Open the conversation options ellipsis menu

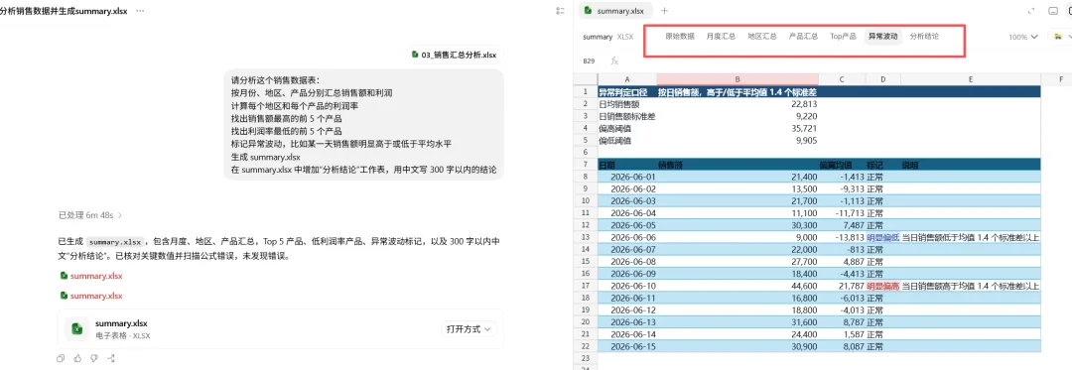(140, 11)
